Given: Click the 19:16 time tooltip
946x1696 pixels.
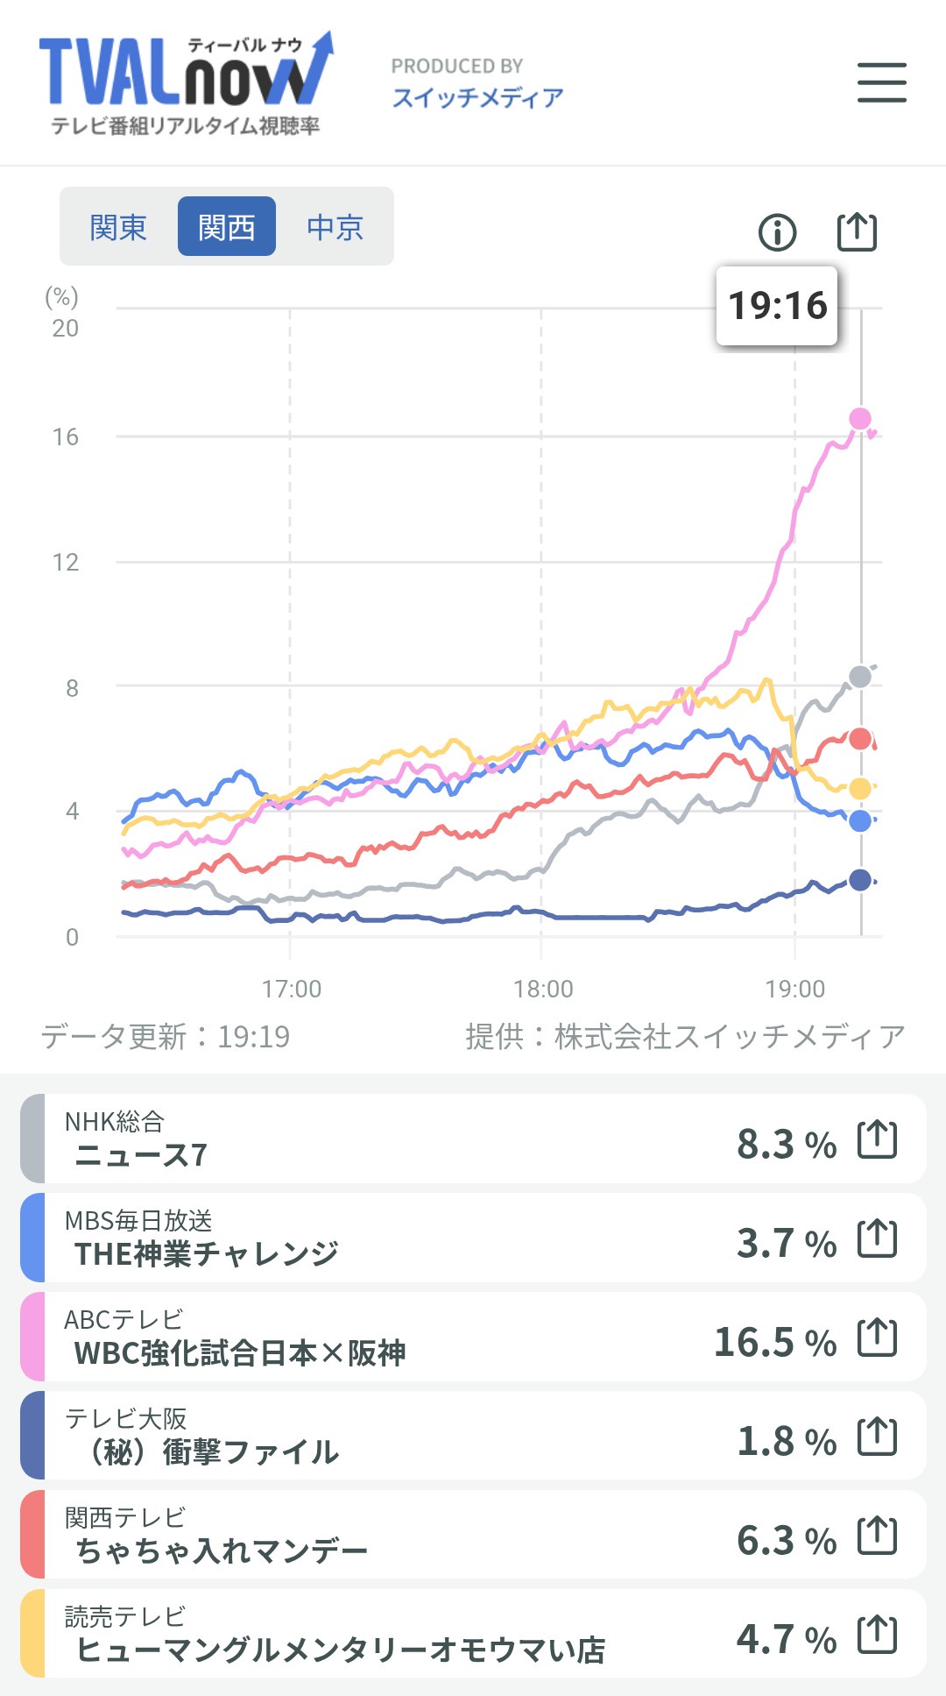Looking at the screenshot, I should point(777,306).
